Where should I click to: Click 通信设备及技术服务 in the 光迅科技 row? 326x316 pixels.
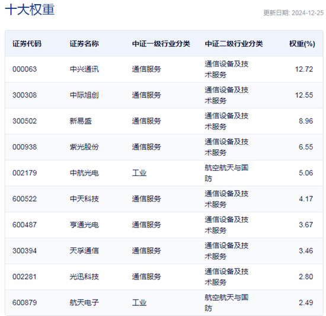pos(226,277)
